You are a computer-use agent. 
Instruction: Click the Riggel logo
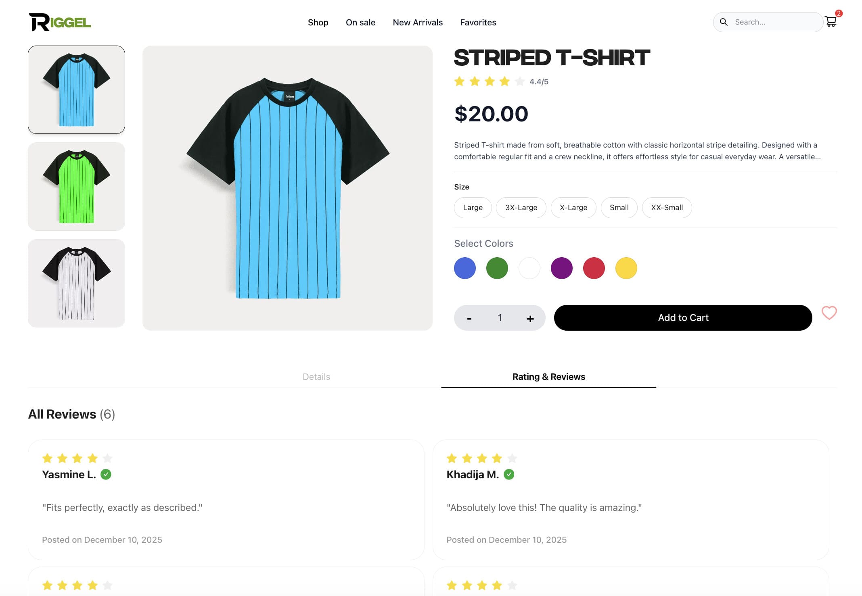[60, 22]
